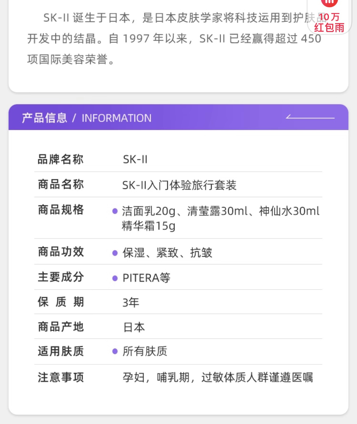The width and height of the screenshot is (357, 424).
Task: Select the brand value SK-II
Action: [x=135, y=159]
